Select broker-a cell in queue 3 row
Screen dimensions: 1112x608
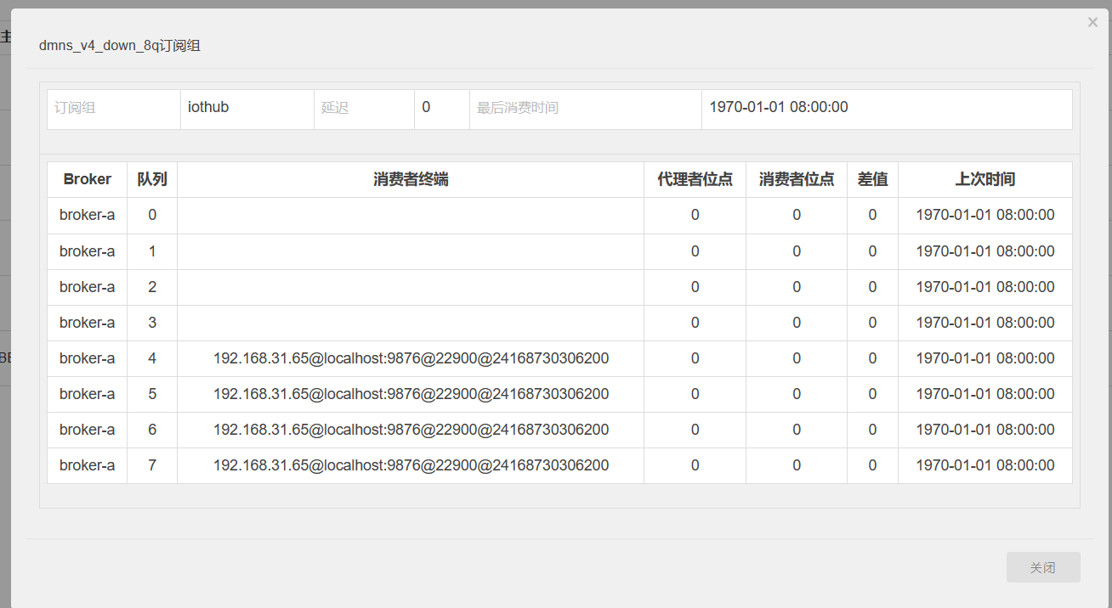[88, 323]
